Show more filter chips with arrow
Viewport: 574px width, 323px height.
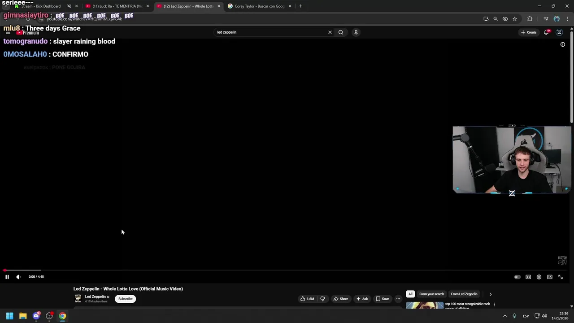(490, 294)
